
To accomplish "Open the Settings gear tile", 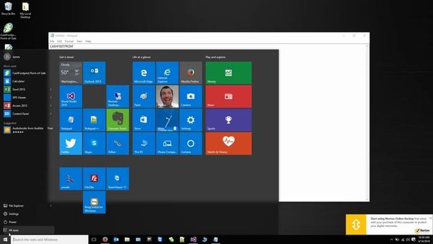I will [191, 120].
